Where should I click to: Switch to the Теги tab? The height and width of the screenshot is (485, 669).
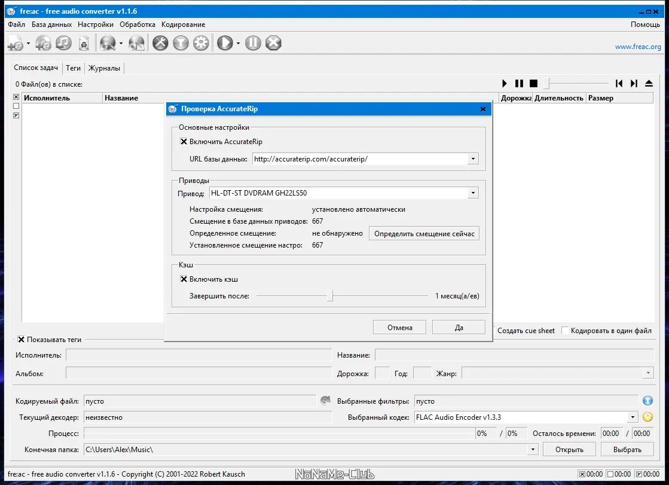(73, 68)
